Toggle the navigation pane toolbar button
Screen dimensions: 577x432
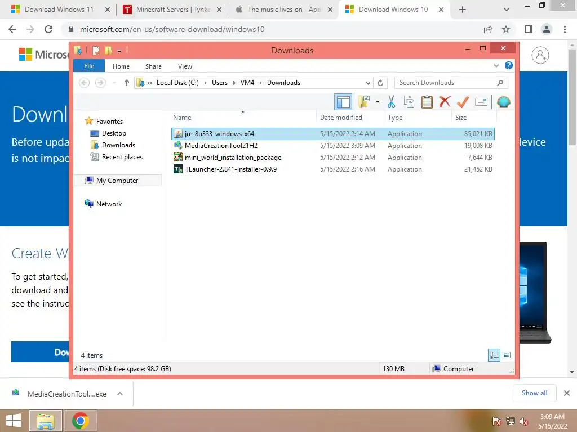[x=343, y=102]
